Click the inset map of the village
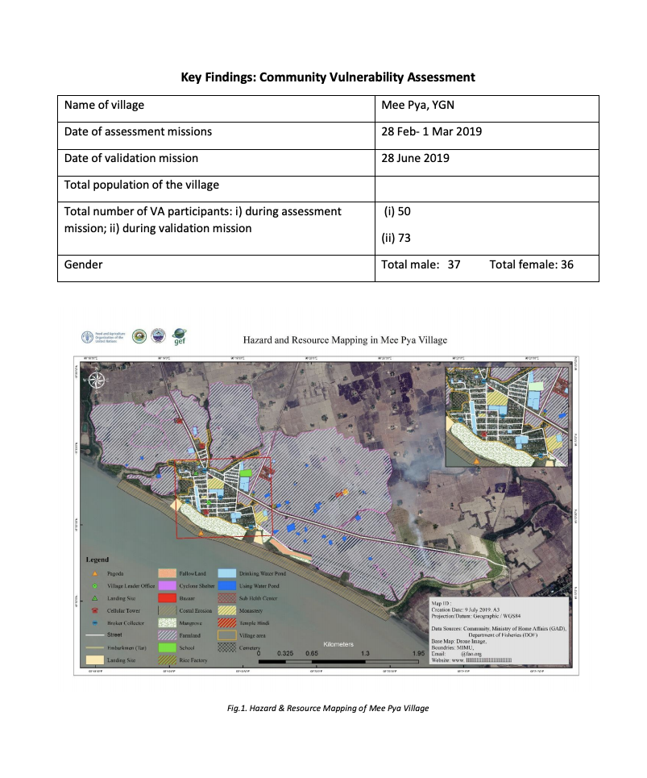Image resolution: width=647 pixels, height=778 pixels. (507, 416)
